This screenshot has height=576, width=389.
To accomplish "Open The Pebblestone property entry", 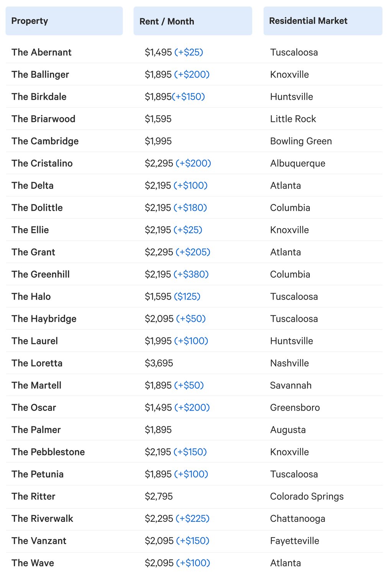I will pos(48,452).
